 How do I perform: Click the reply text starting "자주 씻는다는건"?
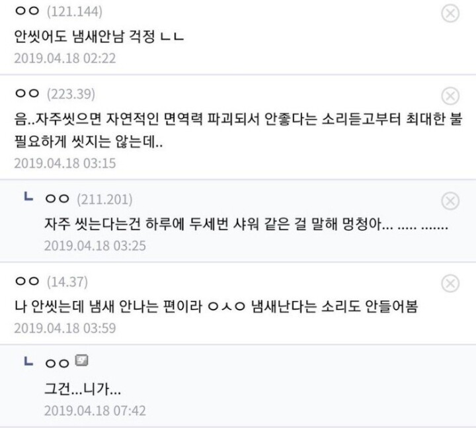pyautogui.click(x=246, y=224)
